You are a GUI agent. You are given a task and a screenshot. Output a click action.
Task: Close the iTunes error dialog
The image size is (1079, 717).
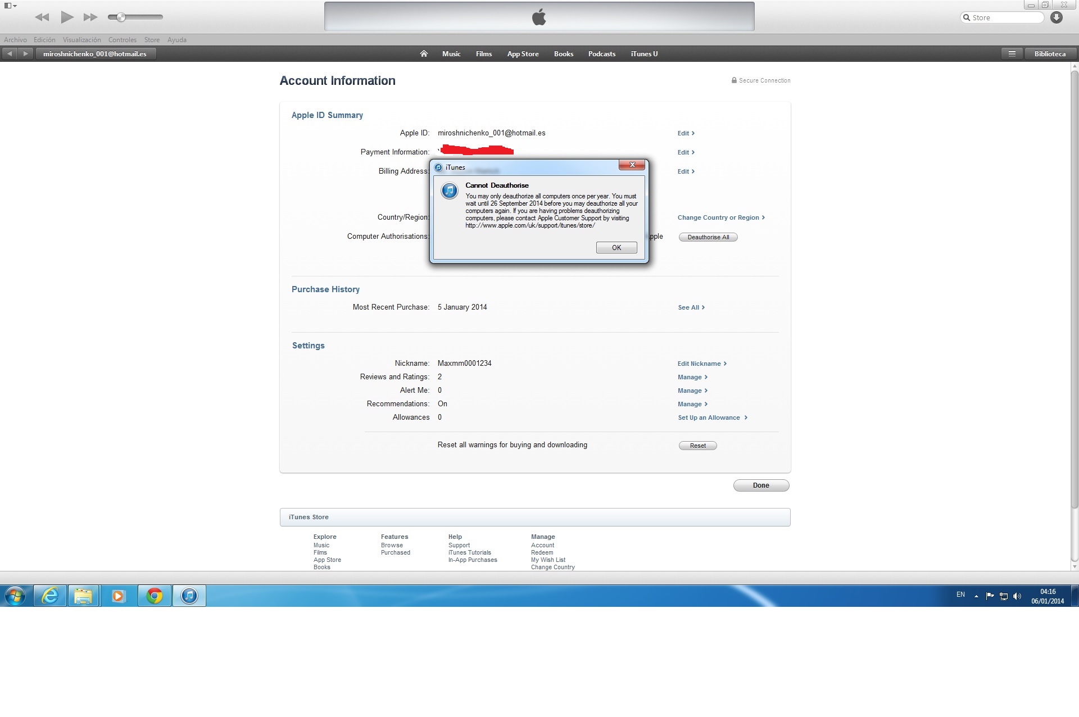[632, 165]
